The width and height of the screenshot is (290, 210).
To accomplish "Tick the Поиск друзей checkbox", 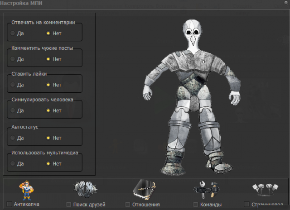I will click(68, 205).
